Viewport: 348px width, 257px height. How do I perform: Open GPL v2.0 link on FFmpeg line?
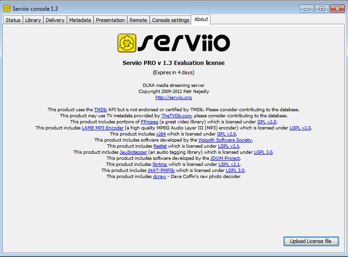(267, 122)
